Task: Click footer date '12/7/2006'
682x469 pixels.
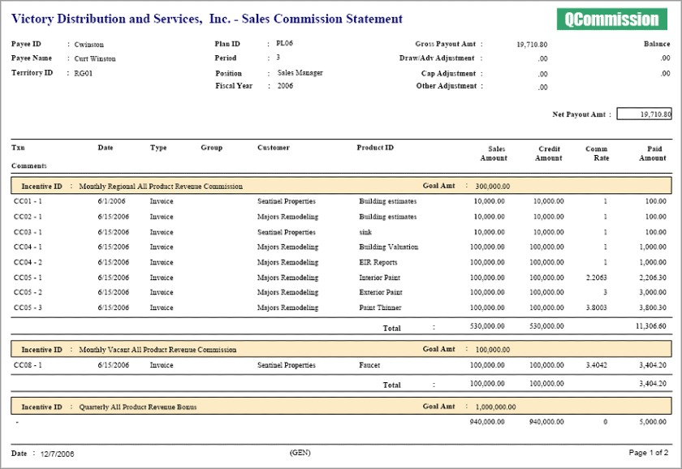Action: (57, 454)
